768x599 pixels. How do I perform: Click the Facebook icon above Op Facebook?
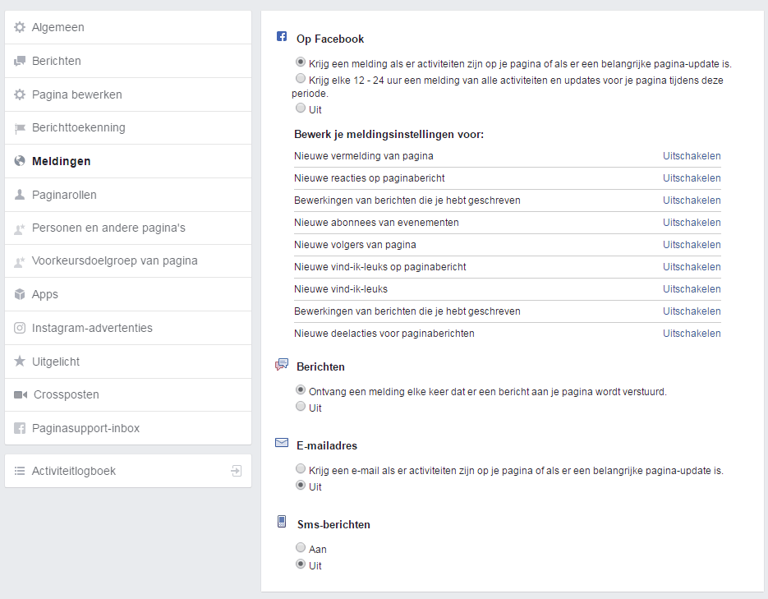282,35
